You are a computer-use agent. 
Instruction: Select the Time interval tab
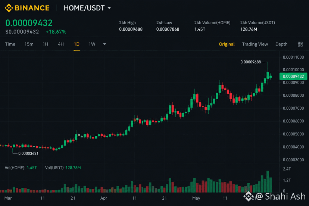pos(10,44)
